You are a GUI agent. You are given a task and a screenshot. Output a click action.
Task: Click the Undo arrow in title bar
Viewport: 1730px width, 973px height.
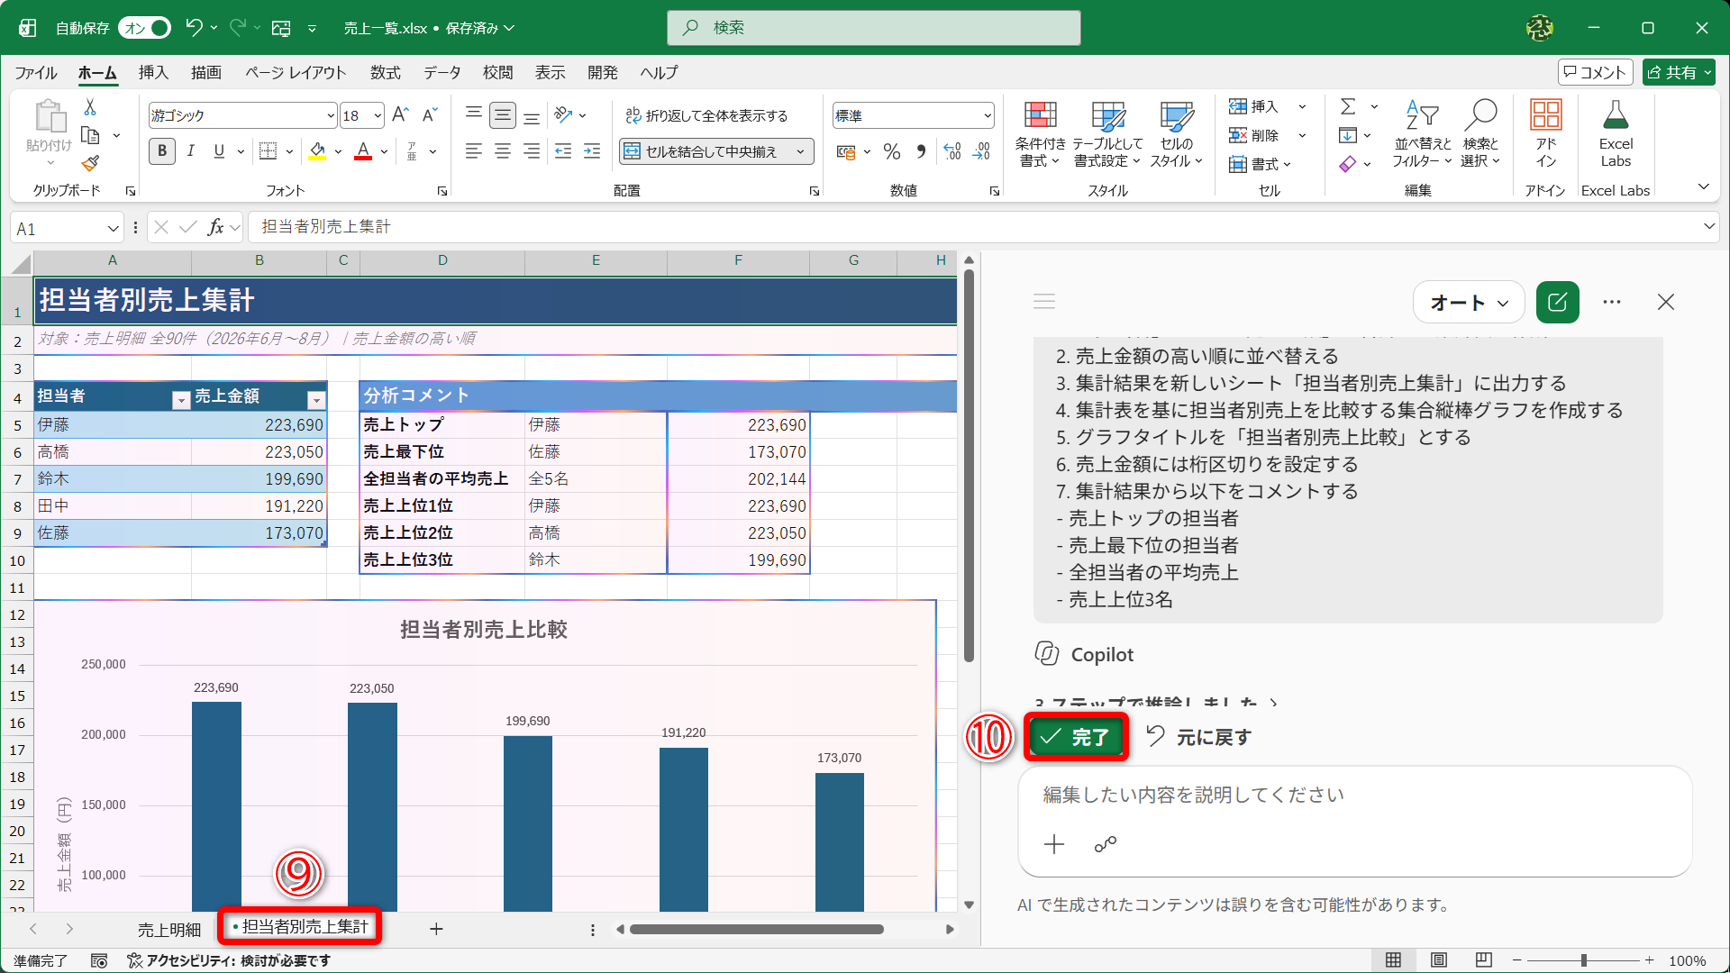click(194, 28)
